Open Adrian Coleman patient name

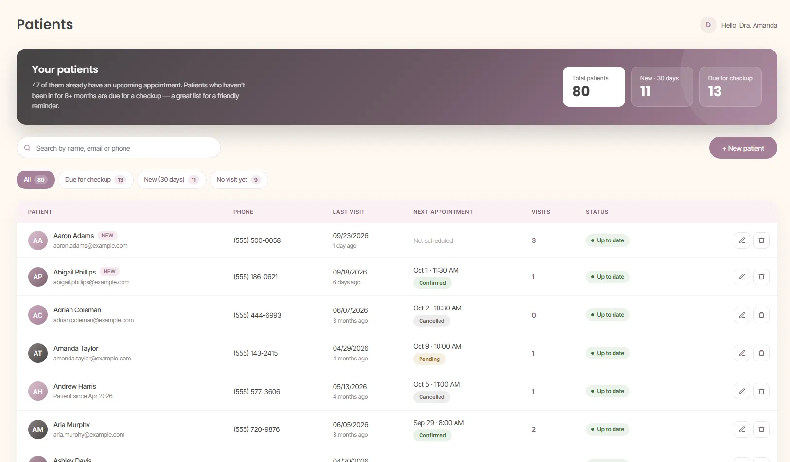point(77,310)
